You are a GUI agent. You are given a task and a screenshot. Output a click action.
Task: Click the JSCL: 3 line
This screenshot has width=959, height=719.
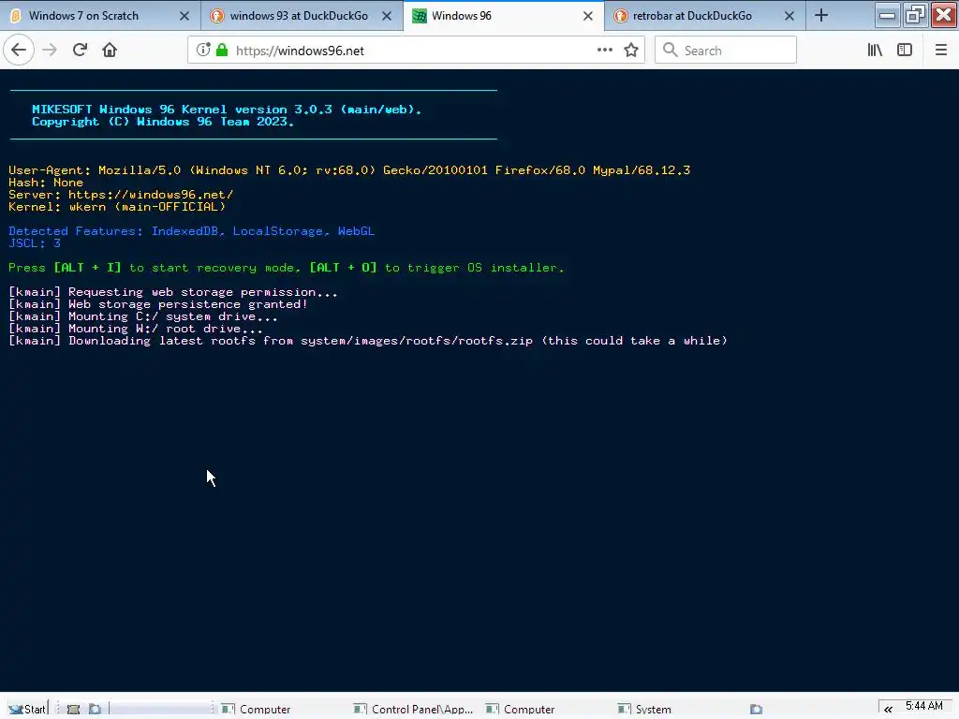coord(35,243)
